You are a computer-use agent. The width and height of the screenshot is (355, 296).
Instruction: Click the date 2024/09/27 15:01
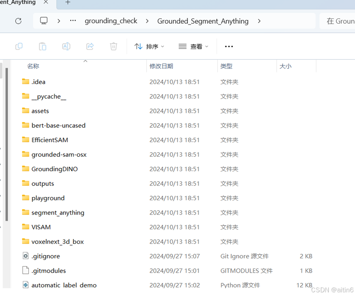coord(174,271)
